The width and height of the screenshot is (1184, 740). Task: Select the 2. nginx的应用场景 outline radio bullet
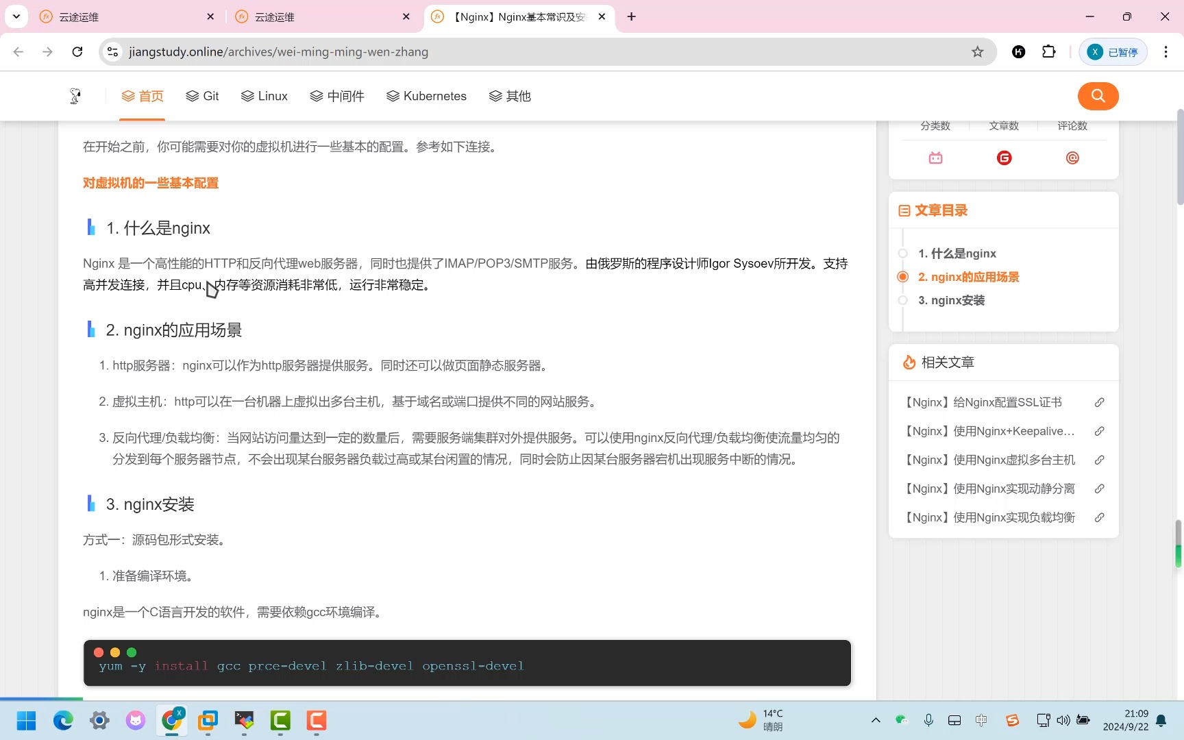pyautogui.click(x=902, y=277)
